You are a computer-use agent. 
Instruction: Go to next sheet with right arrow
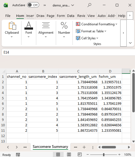tap(17, 147)
